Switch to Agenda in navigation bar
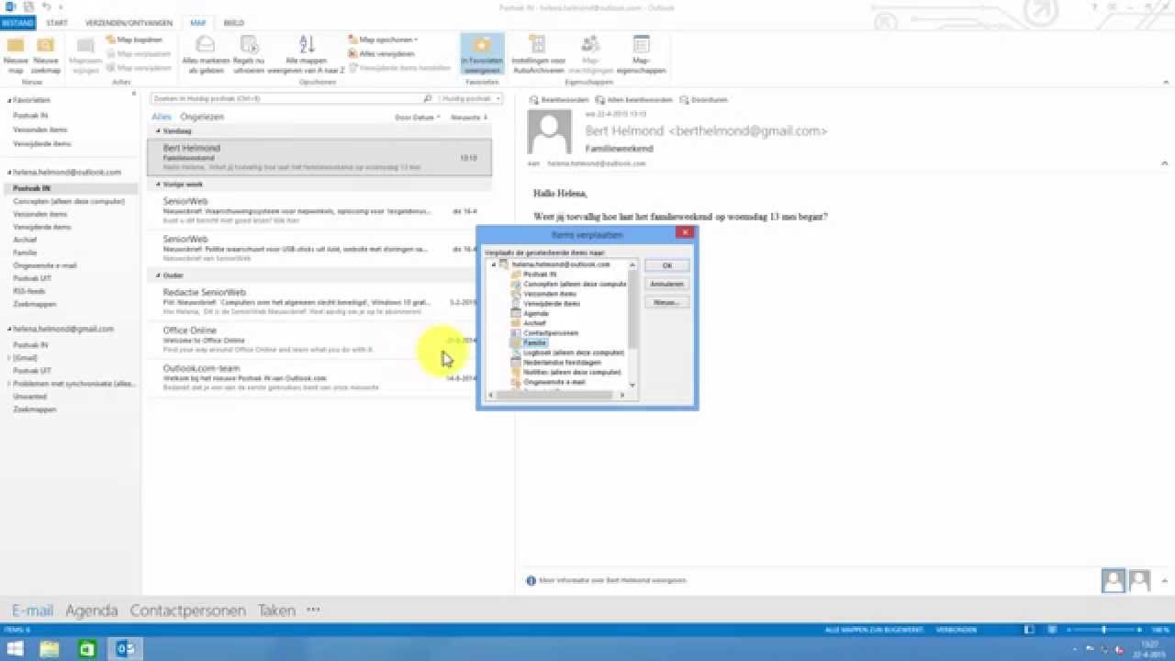Screen dimensions: 1175x661 [92, 611]
